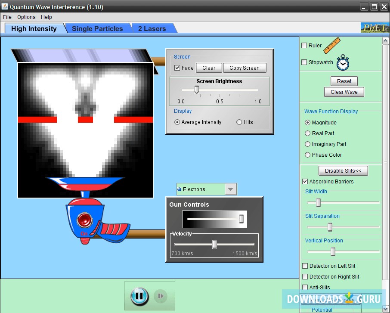Click the Screen Brightness slider handle
Screen dimensions: 390x313
click(196, 90)
